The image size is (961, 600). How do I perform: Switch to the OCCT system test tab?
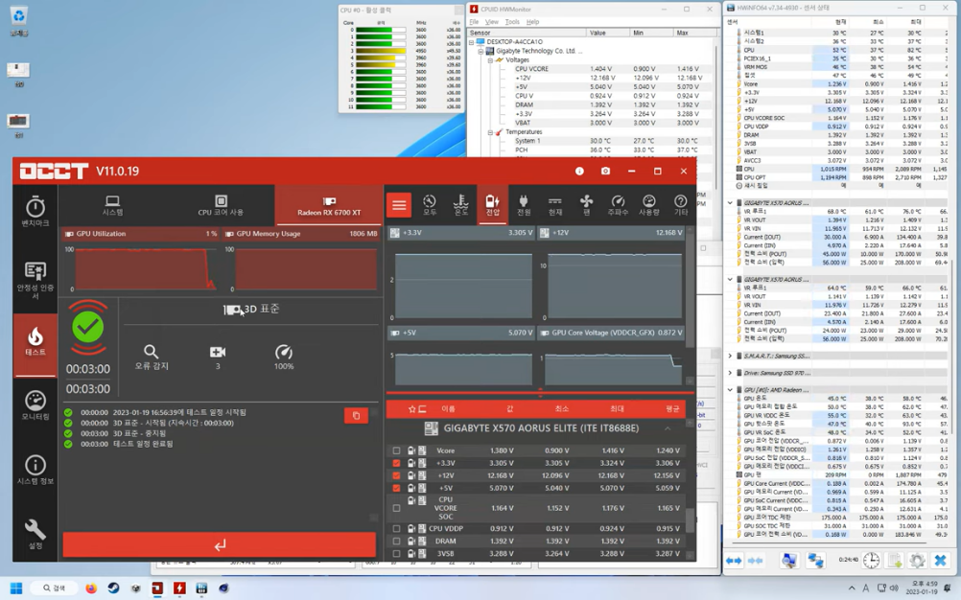pos(112,205)
